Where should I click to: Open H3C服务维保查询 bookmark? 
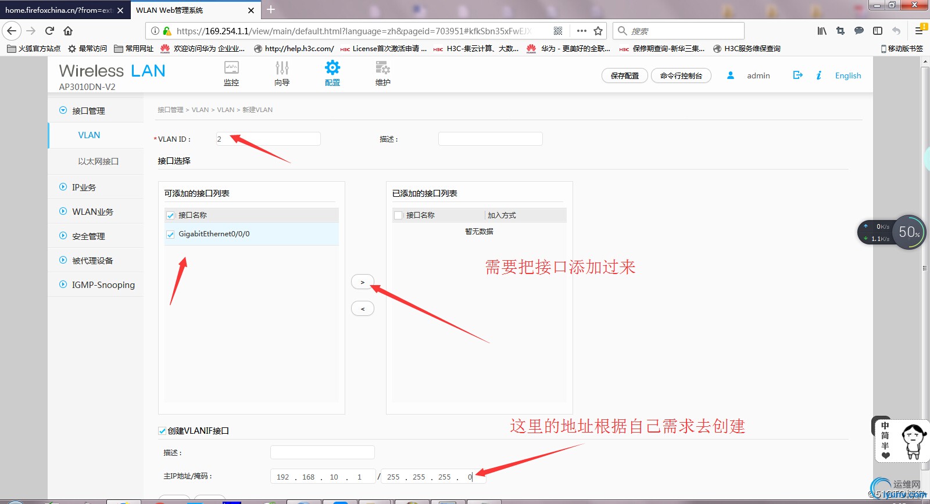click(x=747, y=49)
